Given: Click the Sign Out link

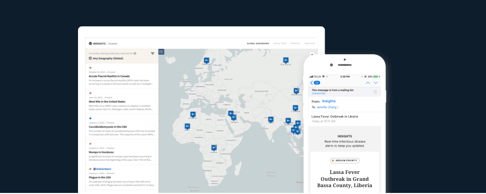Looking at the screenshot, I should pos(309,44).
